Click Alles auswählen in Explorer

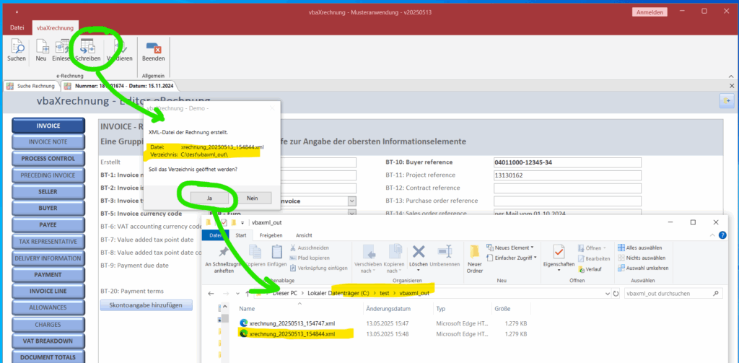point(640,248)
